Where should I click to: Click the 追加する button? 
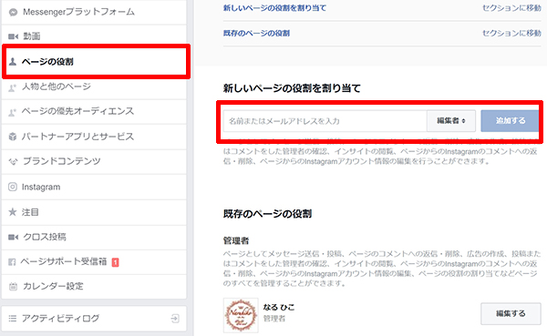[x=510, y=121]
